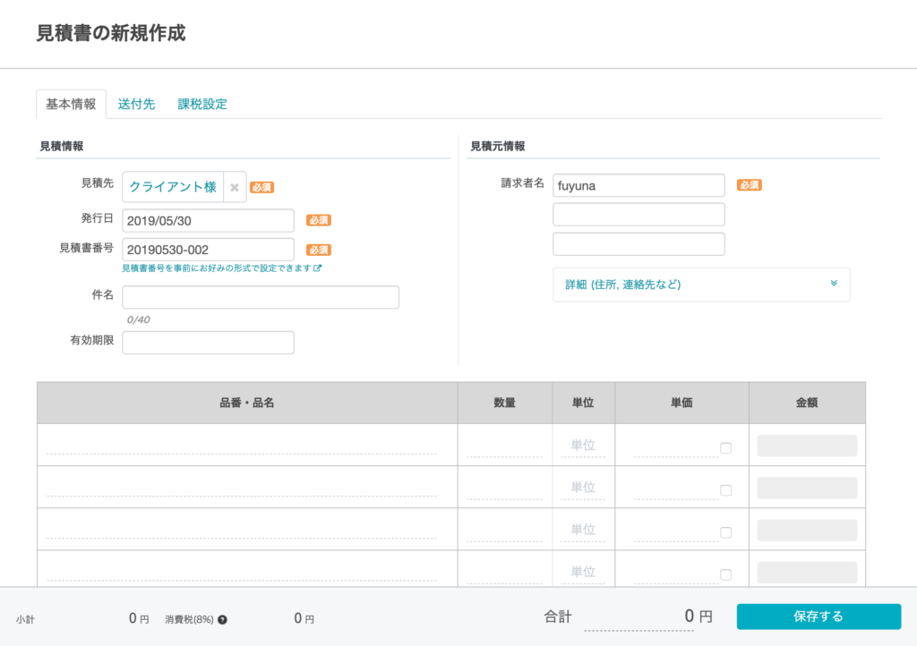Select the 単価 price field in the third row

[x=676, y=531]
